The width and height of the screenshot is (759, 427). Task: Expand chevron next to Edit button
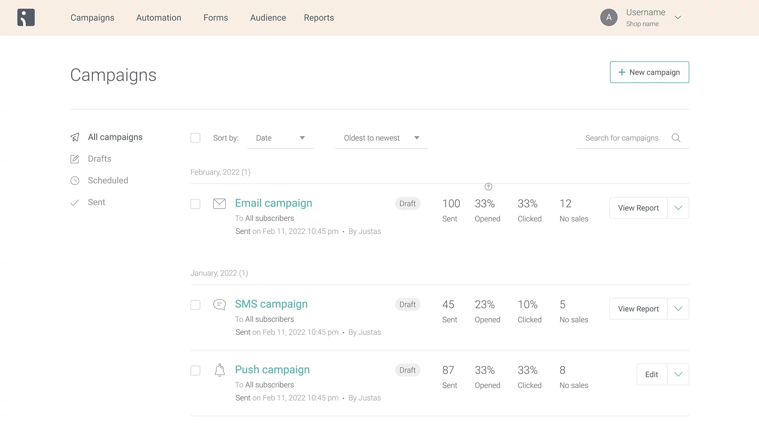[678, 374]
